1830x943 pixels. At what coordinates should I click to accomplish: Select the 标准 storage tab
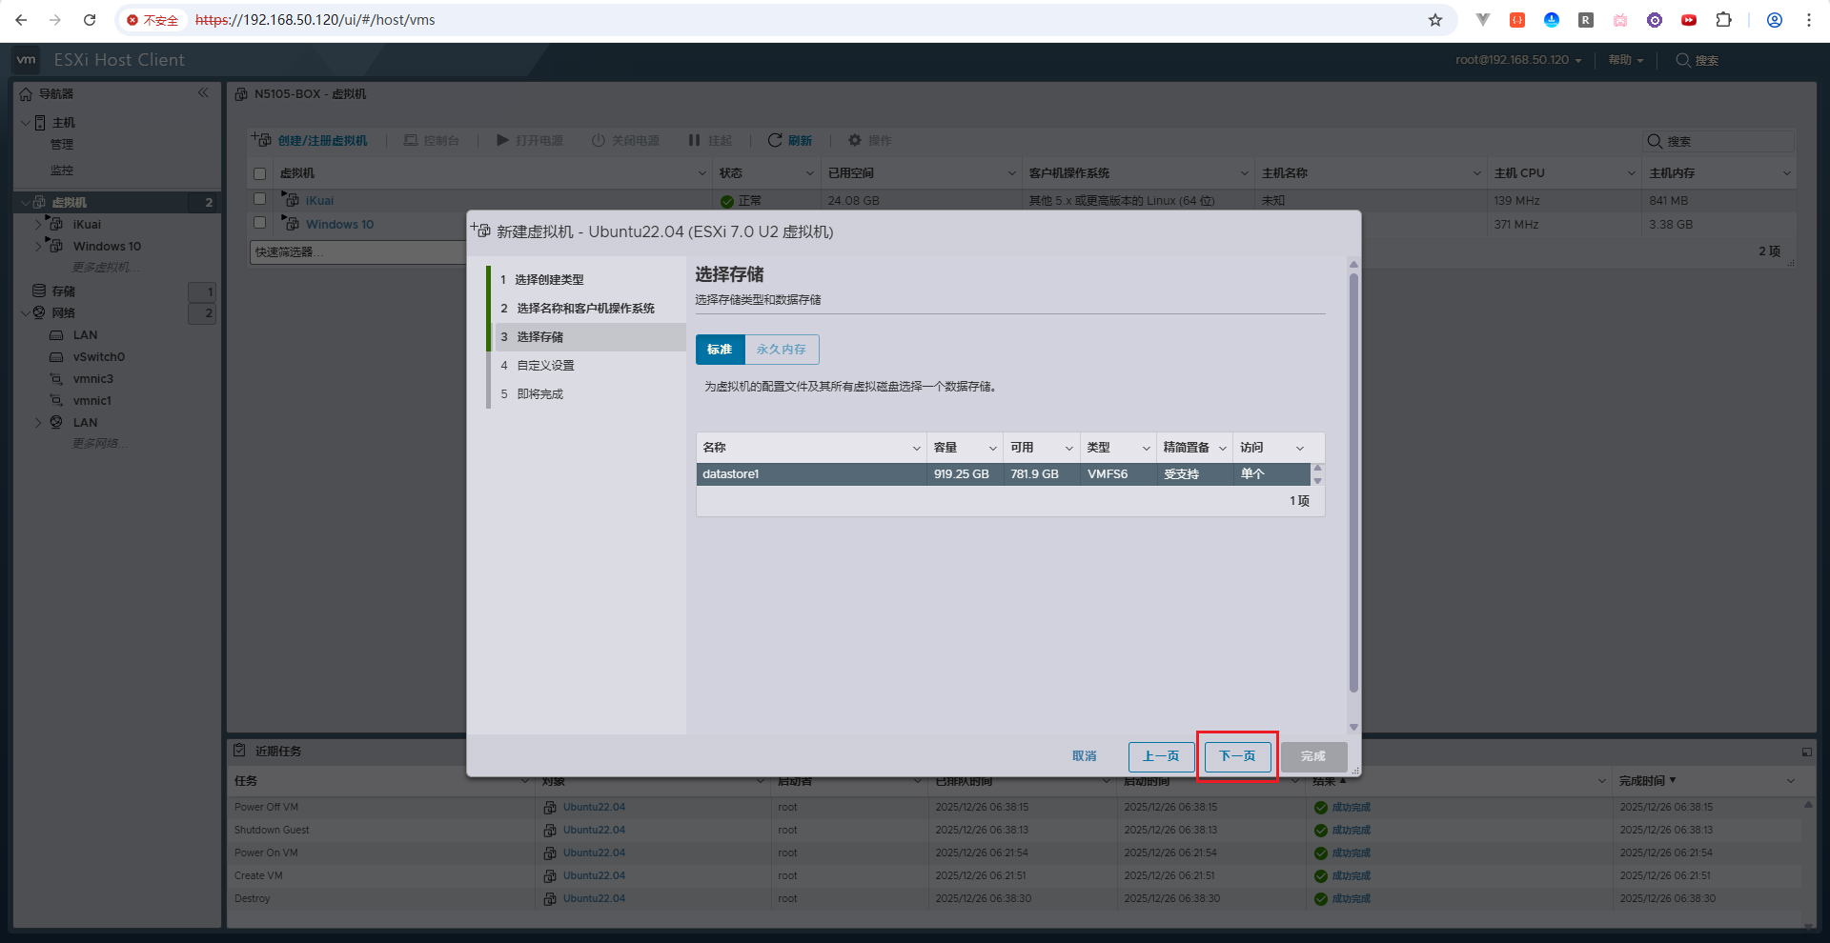[x=720, y=350]
